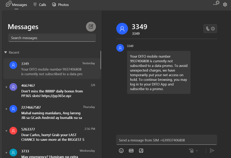Click the conversation list scrollbar
This screenshot has height=158, width=231.
(x=101, y=60)
